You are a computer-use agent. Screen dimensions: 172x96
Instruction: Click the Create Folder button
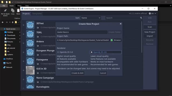pyautogui.click(x=114, y=32)
